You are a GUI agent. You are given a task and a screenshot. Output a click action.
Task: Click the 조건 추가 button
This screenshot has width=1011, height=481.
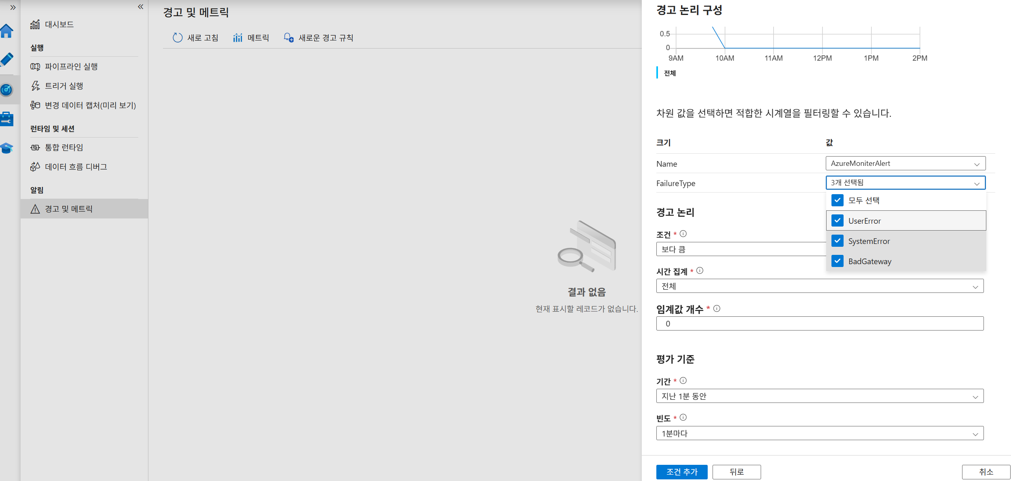[x=681, y=472]
